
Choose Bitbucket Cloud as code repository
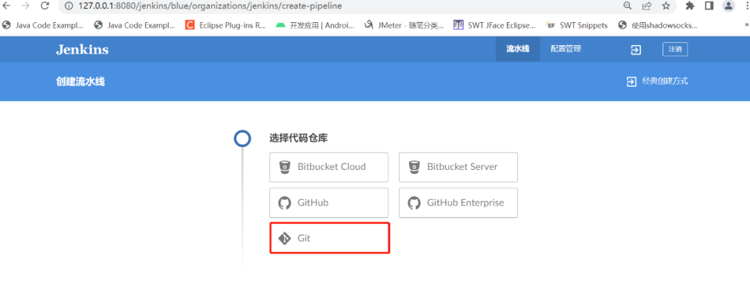coord(329,167)
